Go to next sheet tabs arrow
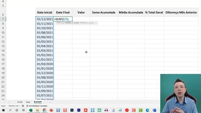The image size is (201, 113). pyautogui.click(x=9, y=102)
